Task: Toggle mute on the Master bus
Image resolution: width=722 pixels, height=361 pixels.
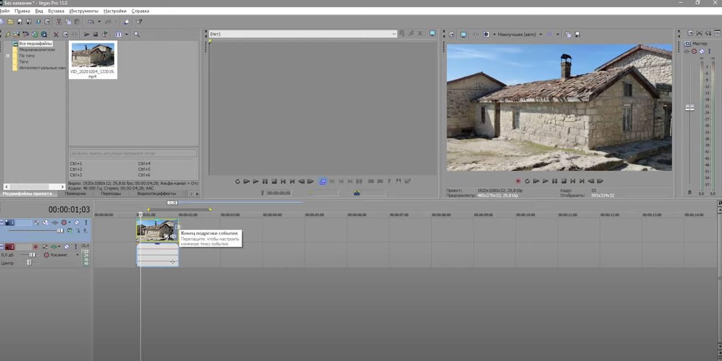Action: coord(702,51)
